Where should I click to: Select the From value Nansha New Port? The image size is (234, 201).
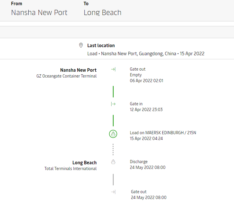[39, 13]
